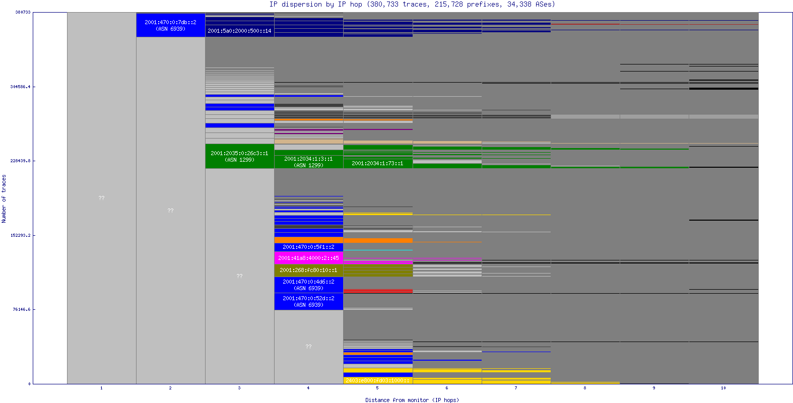Click x-axis hop number 4
Viewport: 793px width, 403px height.
(308, 388)
